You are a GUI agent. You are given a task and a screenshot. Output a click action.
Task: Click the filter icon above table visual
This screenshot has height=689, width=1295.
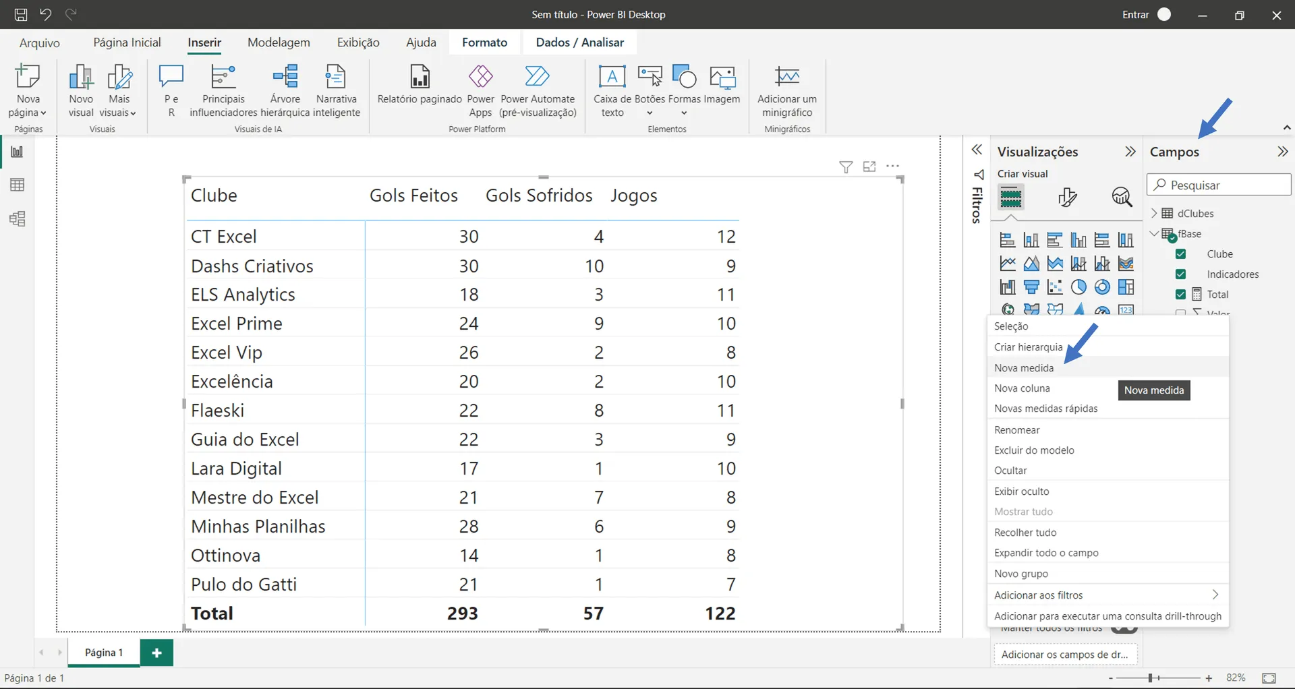(846, 167)
